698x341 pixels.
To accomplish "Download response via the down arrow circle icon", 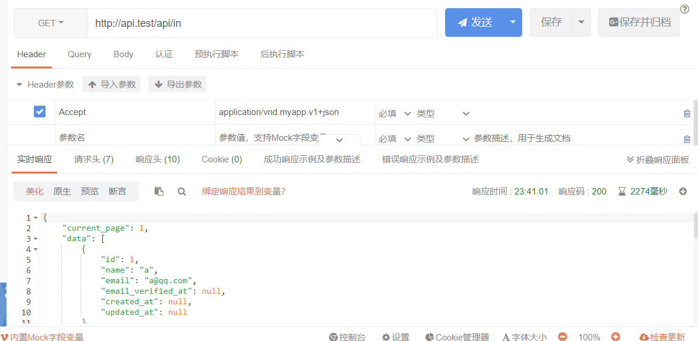I will pyautogui.click(x=683, y=192).
